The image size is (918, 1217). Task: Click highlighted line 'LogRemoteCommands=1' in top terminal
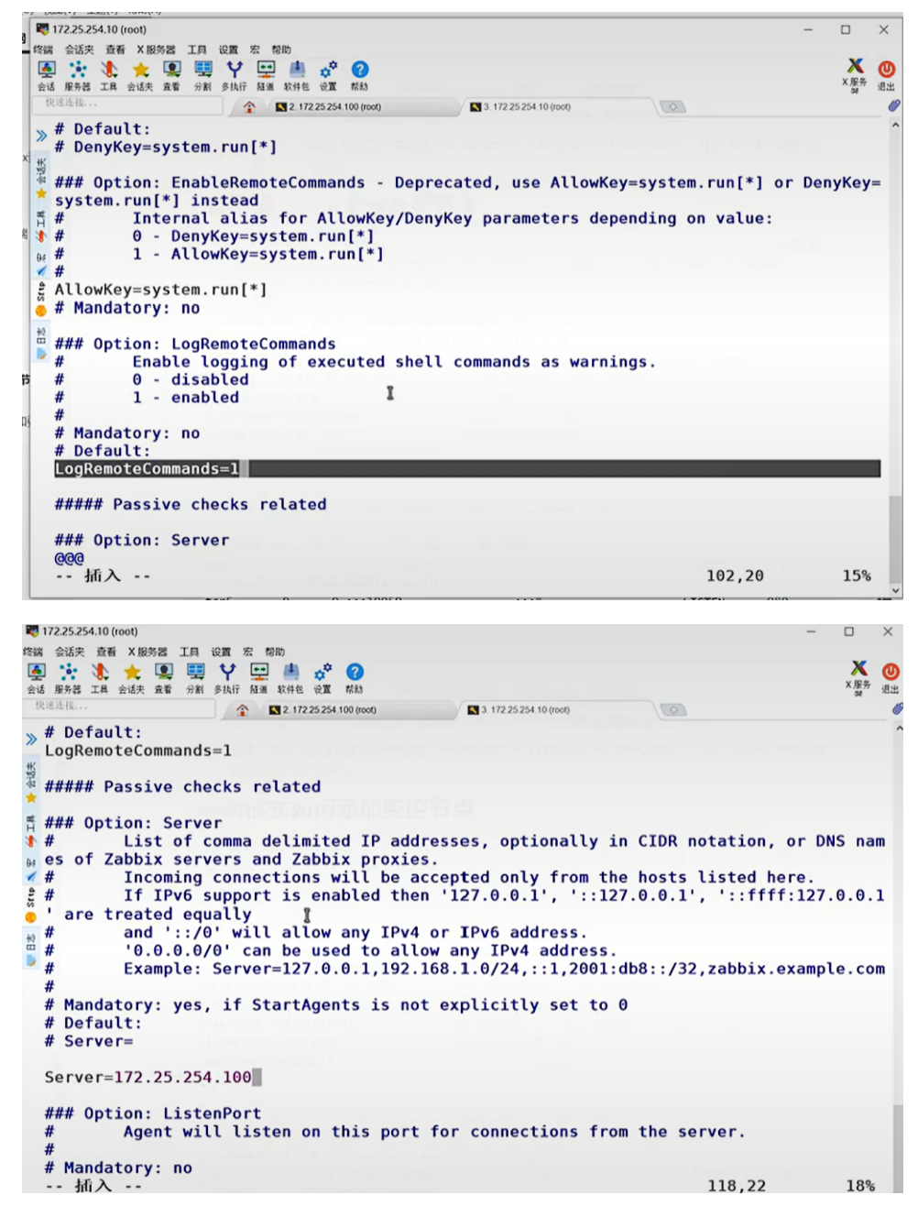(x=467, y=469)
